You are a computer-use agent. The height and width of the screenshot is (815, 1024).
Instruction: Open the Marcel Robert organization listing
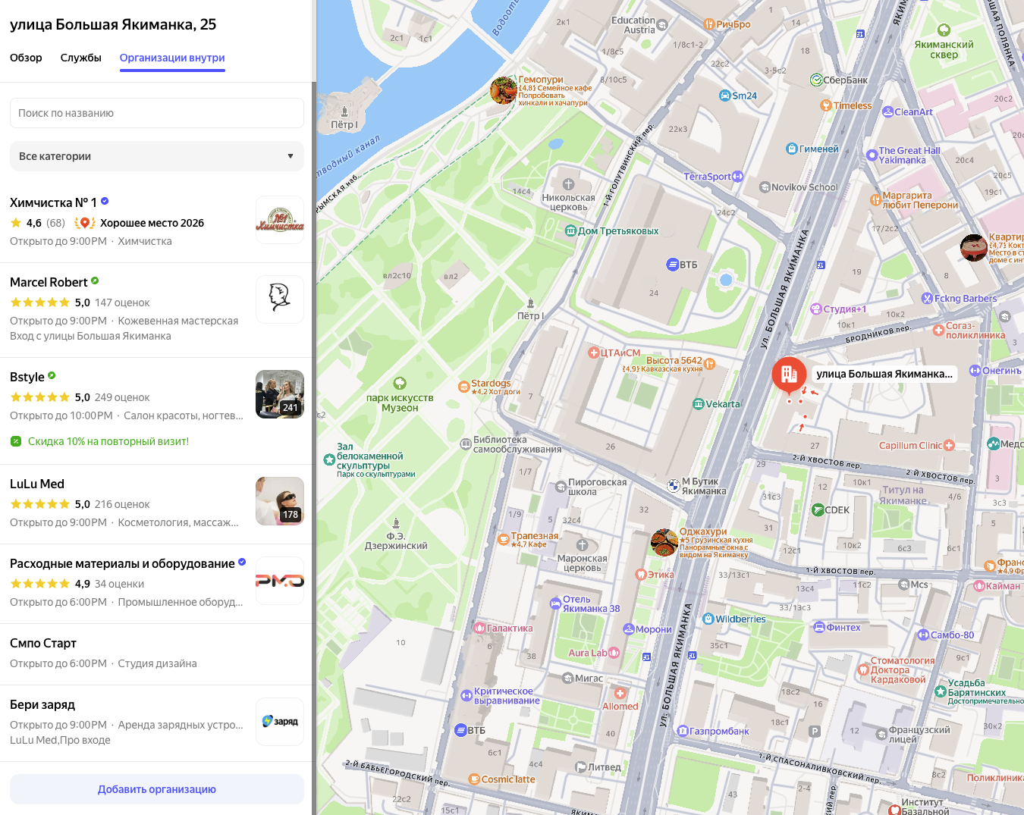coord(49,282)
